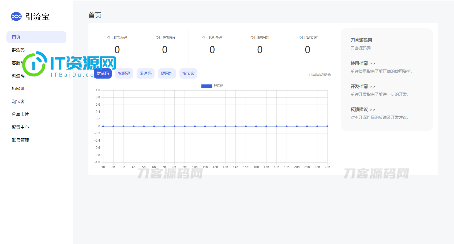The height and width of the screenshot is (244, 454).
Task: Enable 开启自动刷新 auto refresh
Action: (x=320, y=74)
